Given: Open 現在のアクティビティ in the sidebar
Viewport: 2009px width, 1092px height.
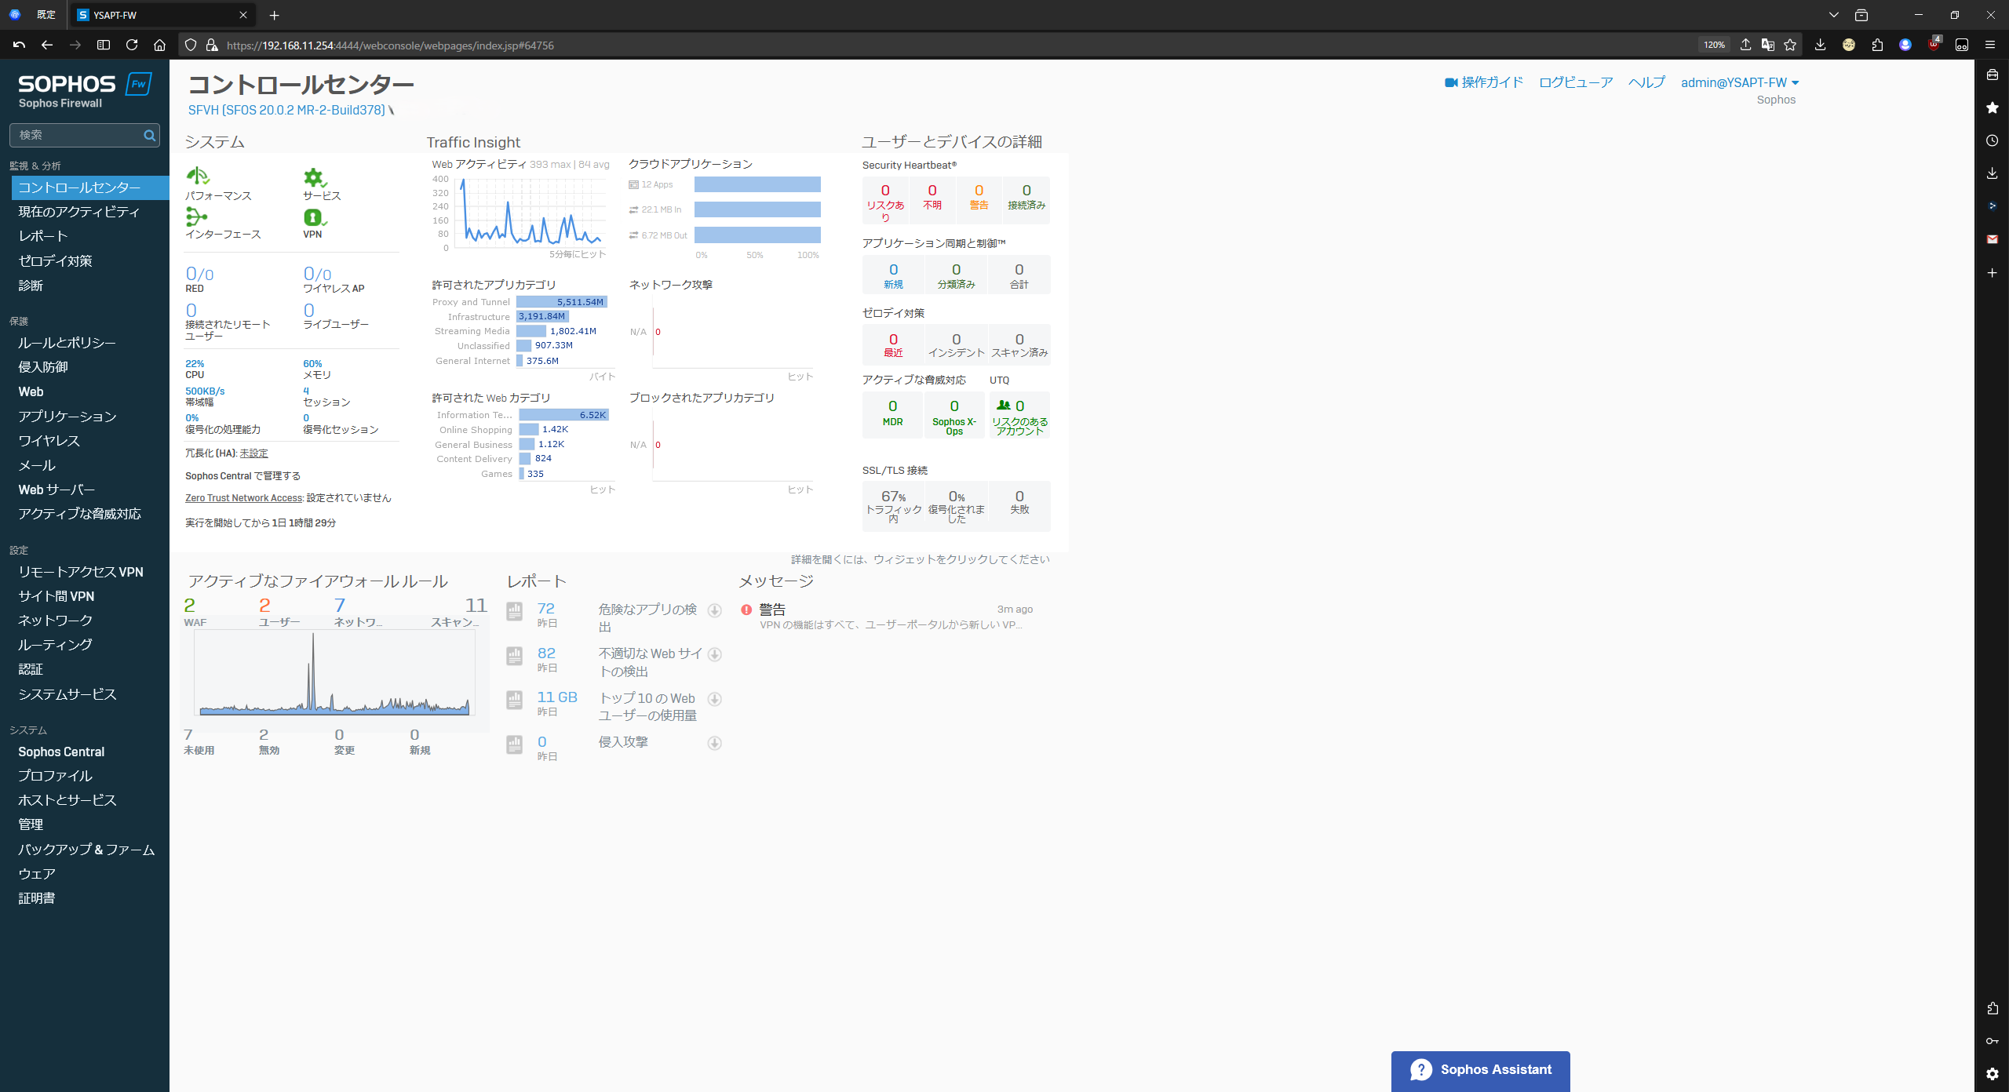Looking at the screenshot, I should [x=78, y=212].
